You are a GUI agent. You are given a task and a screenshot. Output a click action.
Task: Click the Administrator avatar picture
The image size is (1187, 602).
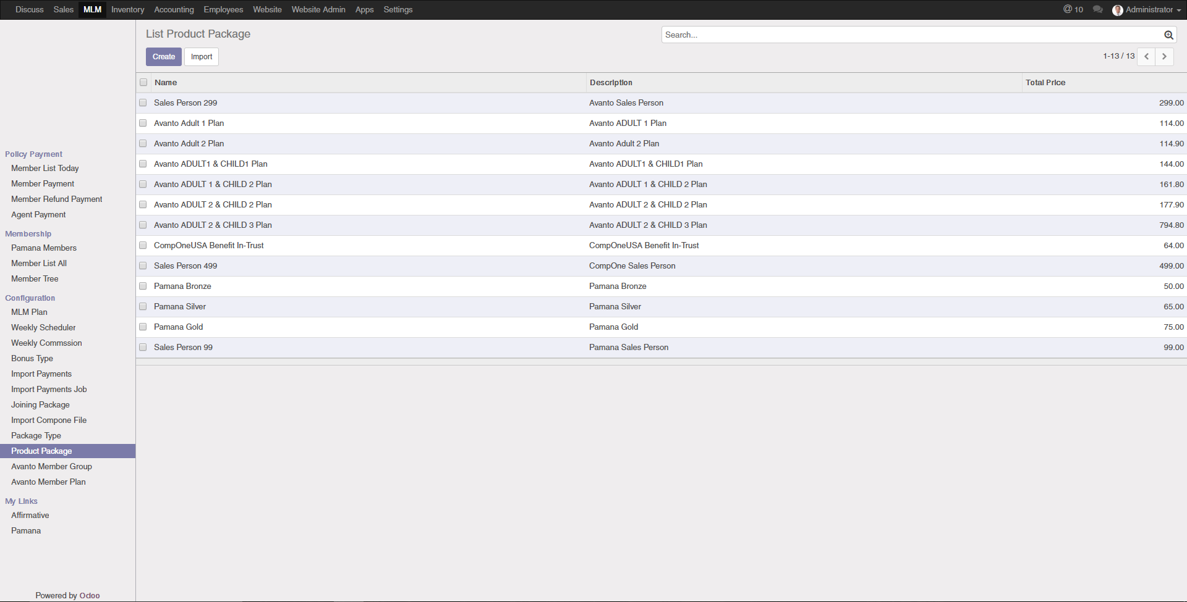pyautogui.click(x=1117, y=10)
